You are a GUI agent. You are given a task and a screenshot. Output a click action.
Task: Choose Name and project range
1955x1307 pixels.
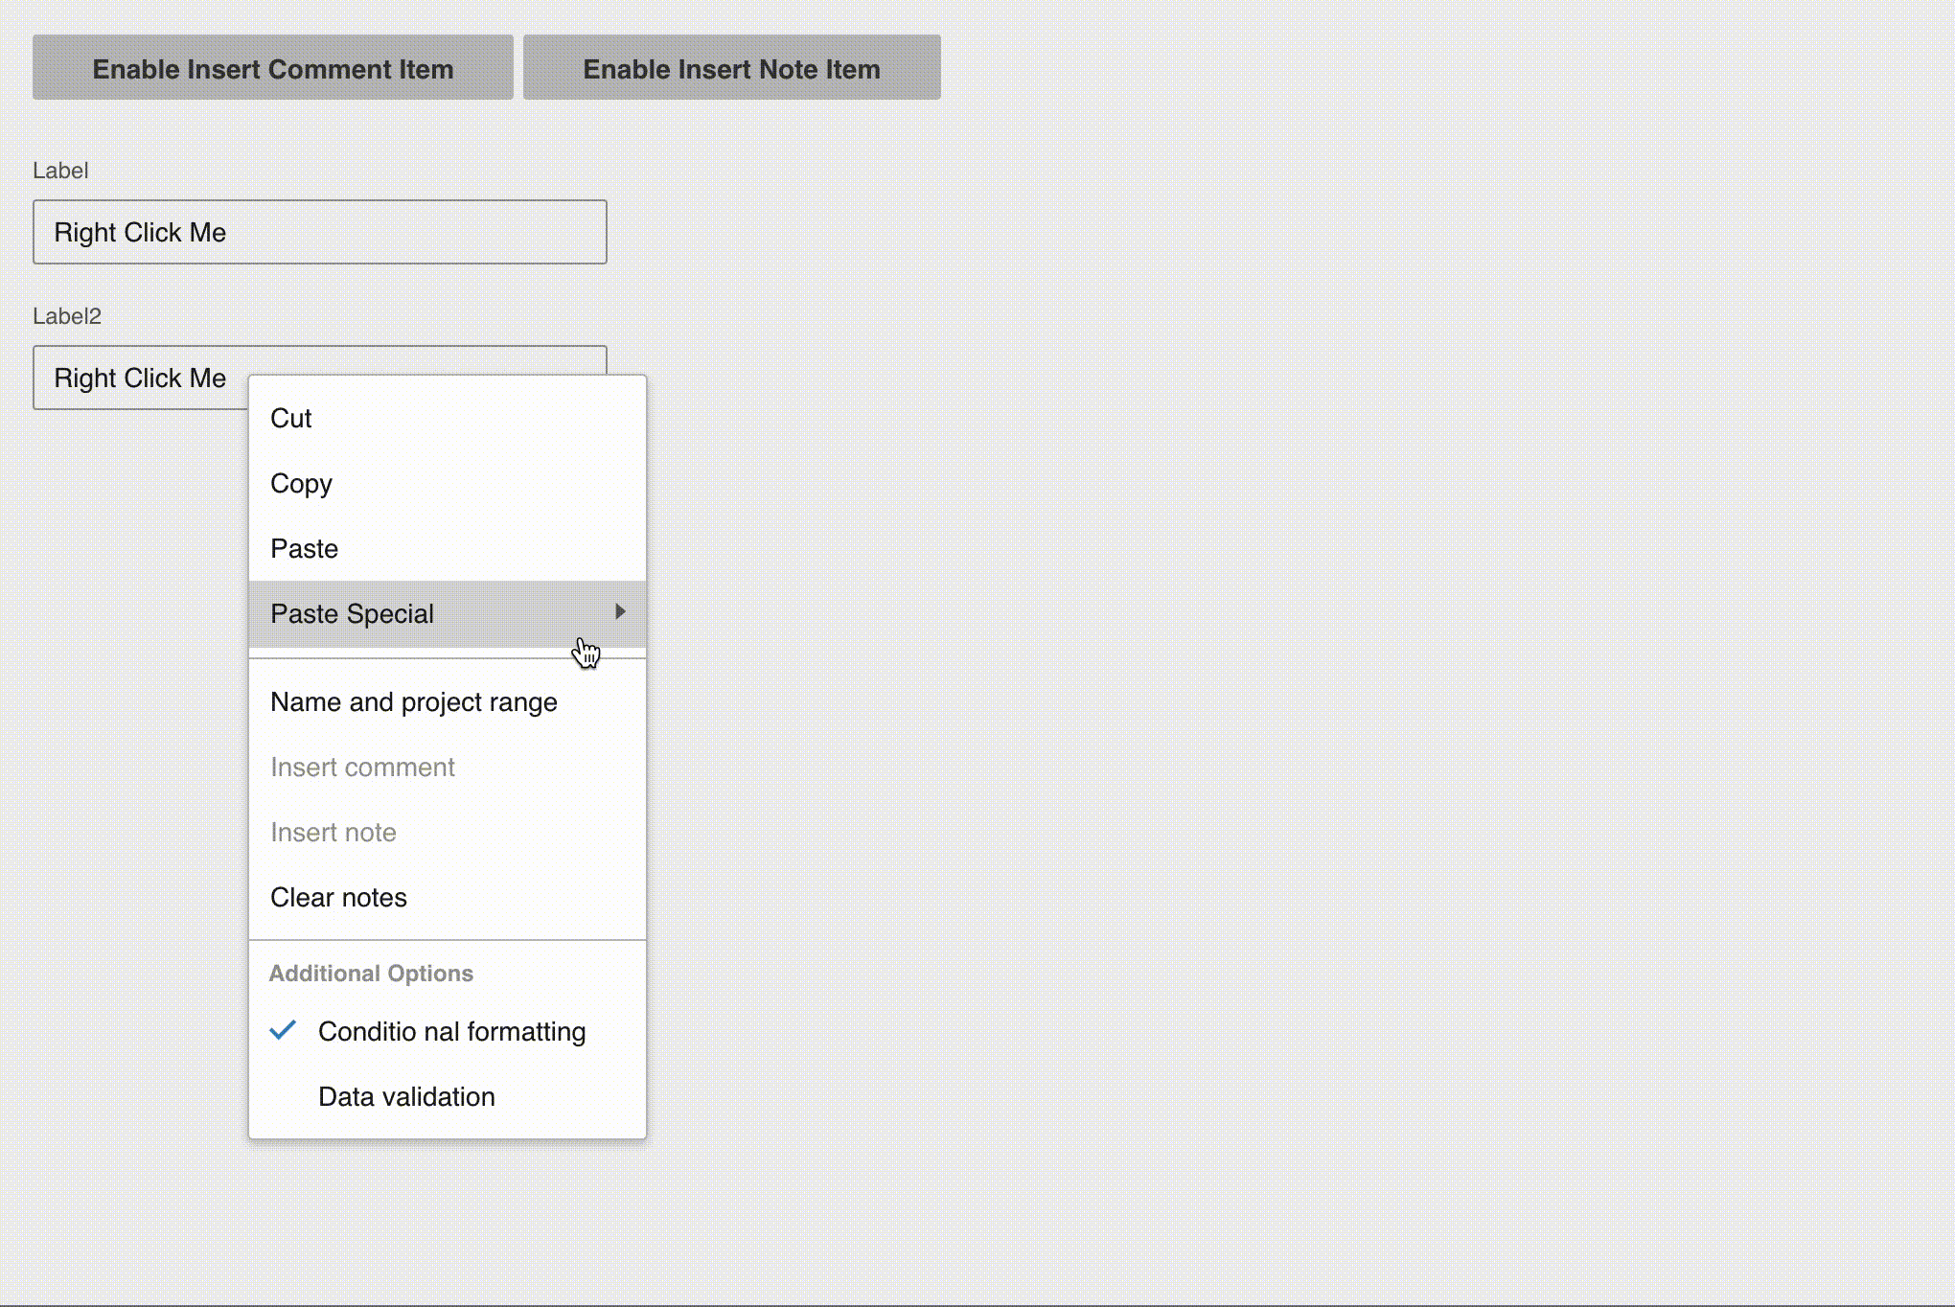[x=414, y=702]
